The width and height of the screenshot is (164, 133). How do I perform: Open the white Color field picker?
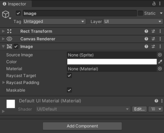pyautogui.click(x=112, y=62)
